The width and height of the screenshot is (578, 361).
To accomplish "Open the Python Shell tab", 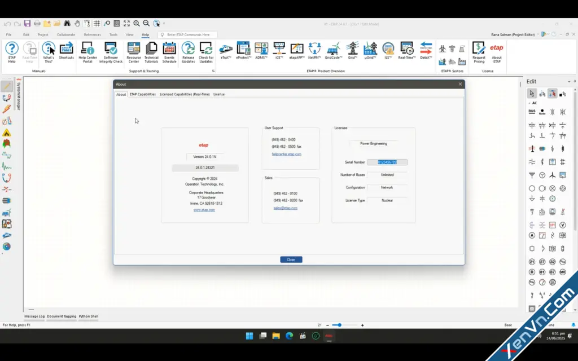I will click(x=89, y=316).
